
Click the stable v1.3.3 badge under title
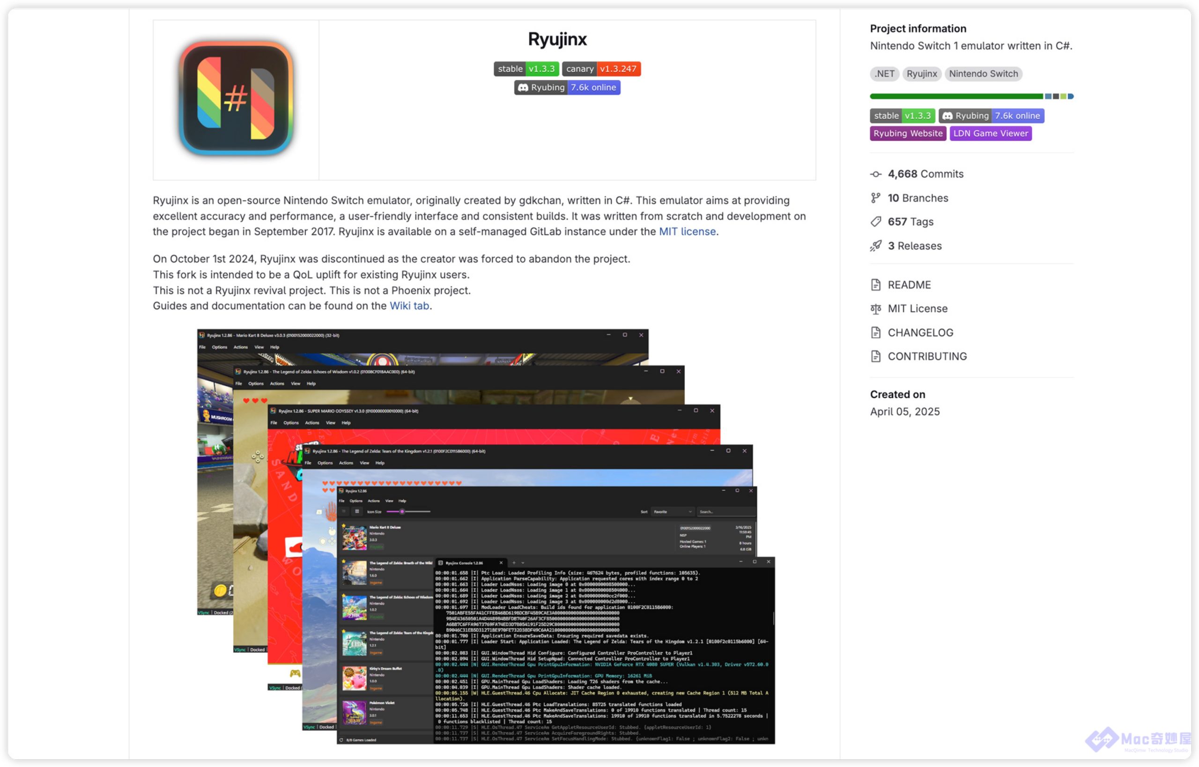pyautogui.click(x=526, y=69)
